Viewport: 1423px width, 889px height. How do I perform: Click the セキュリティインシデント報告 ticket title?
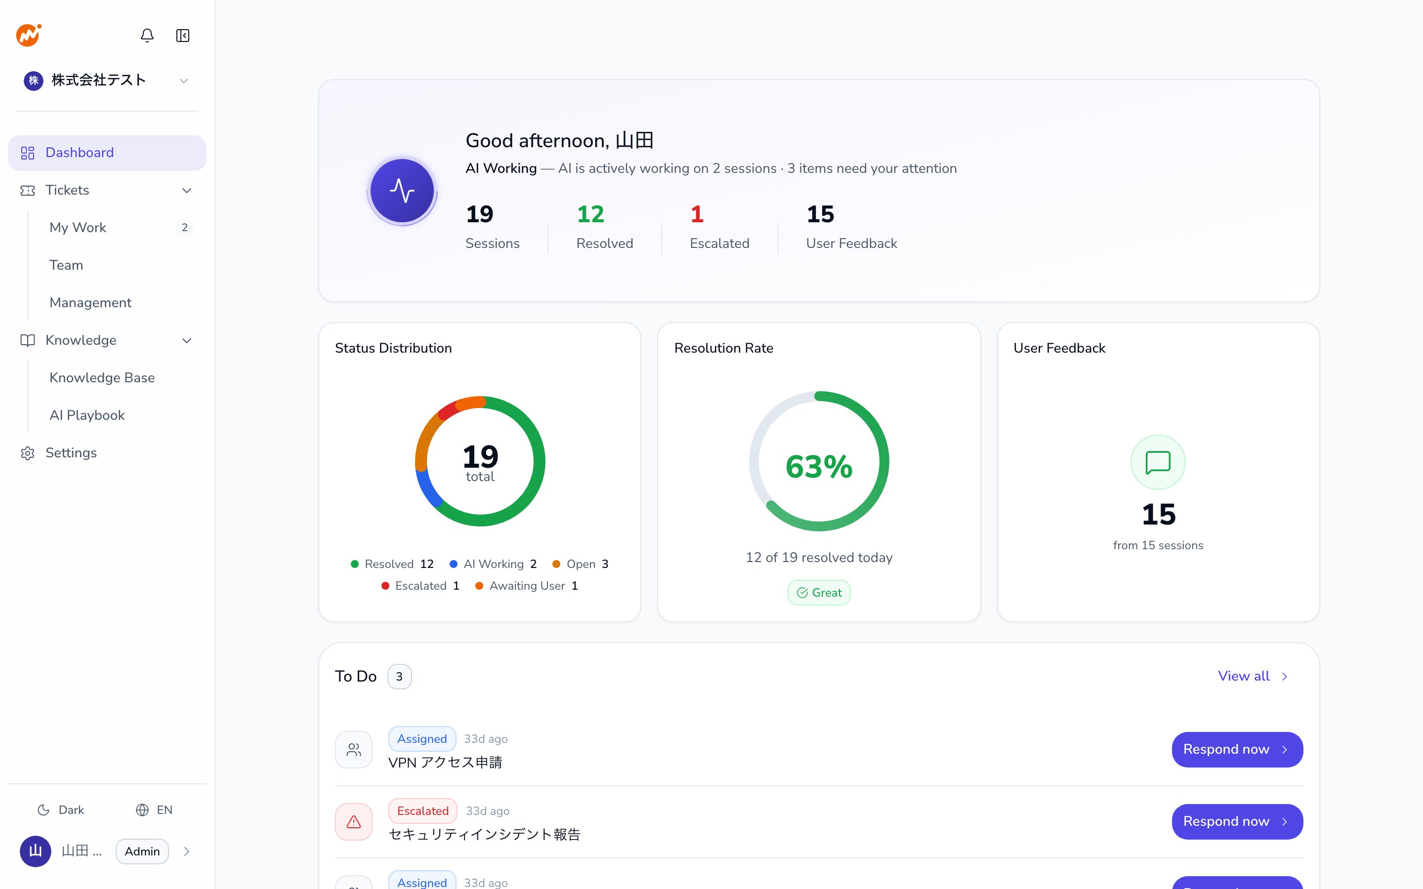[485, 835]
